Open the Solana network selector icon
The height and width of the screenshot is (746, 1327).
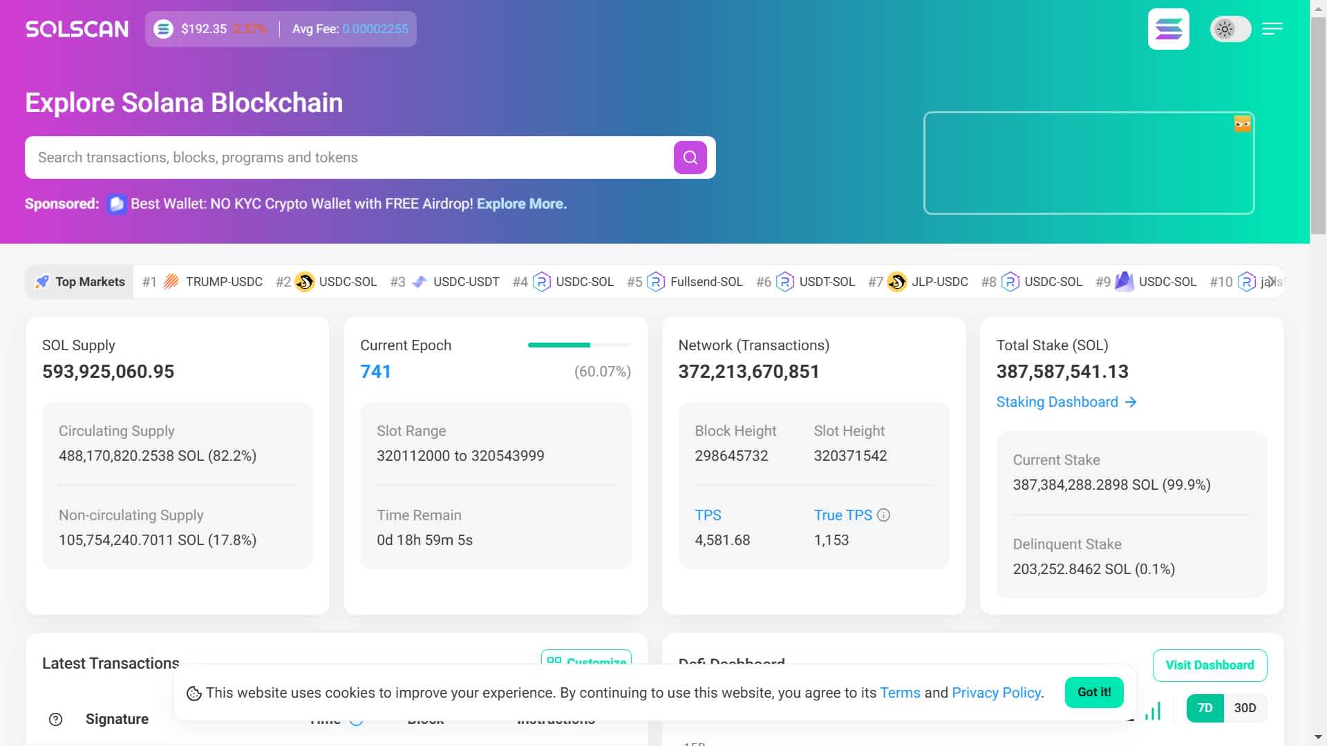click(x=1168, y=29)
